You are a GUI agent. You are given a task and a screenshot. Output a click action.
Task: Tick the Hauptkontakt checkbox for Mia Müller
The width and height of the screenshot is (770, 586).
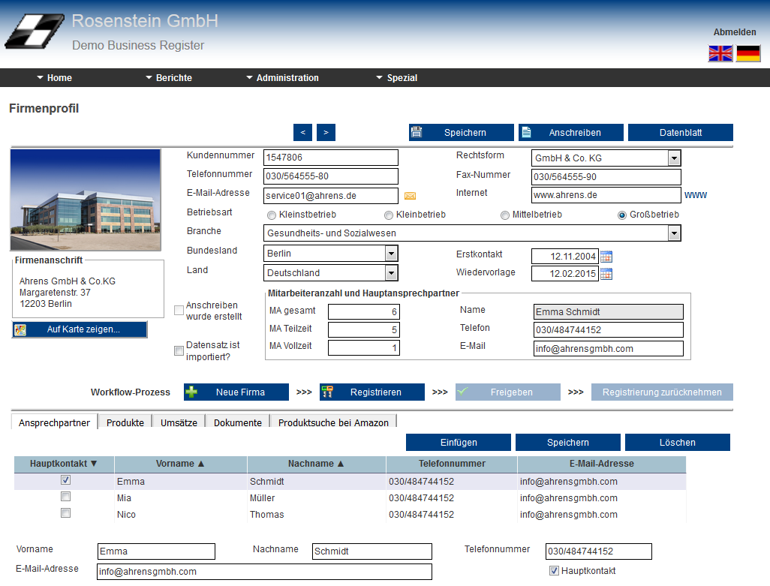[65, 497]
